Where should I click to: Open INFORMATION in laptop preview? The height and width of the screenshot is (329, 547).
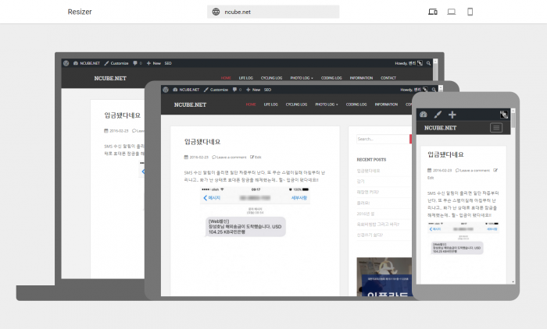coord(361,78)
